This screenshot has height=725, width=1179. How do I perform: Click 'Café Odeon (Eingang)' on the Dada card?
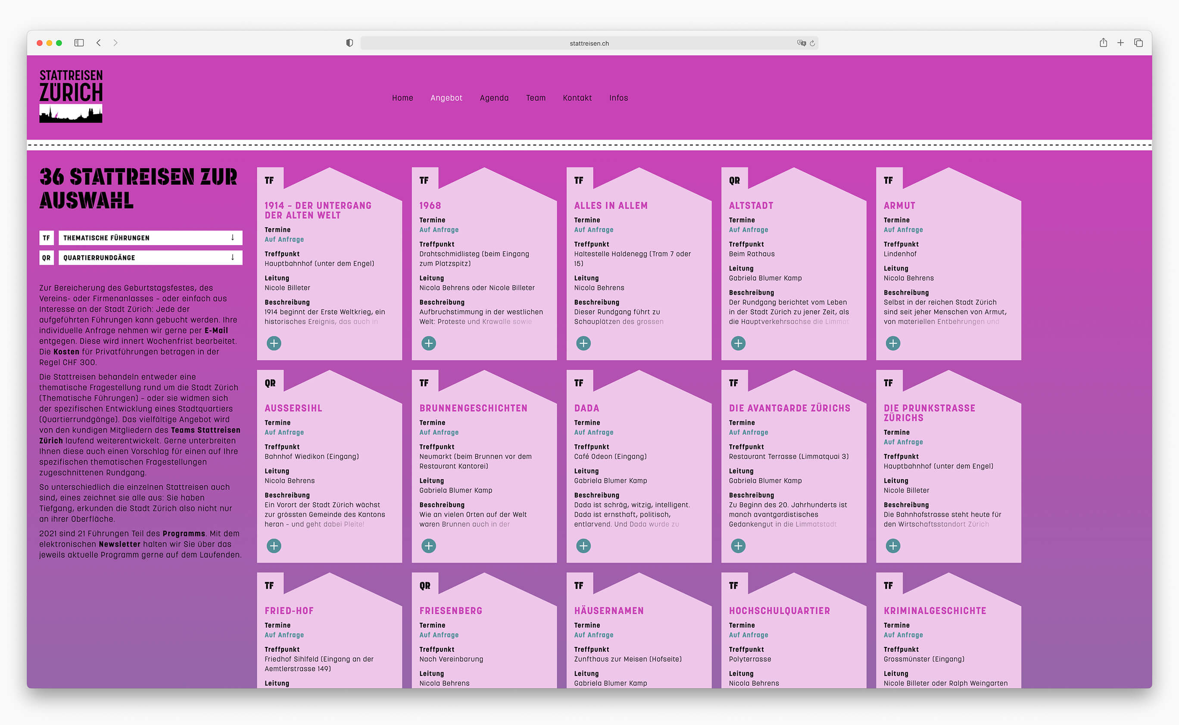tap(610, 457)
